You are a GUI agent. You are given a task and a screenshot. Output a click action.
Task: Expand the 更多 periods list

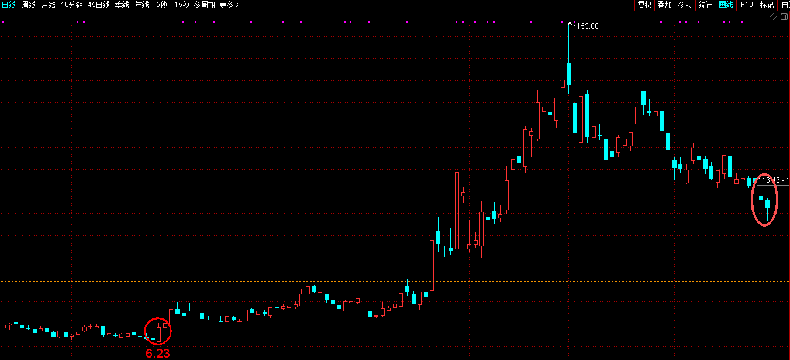click(229, 5)
